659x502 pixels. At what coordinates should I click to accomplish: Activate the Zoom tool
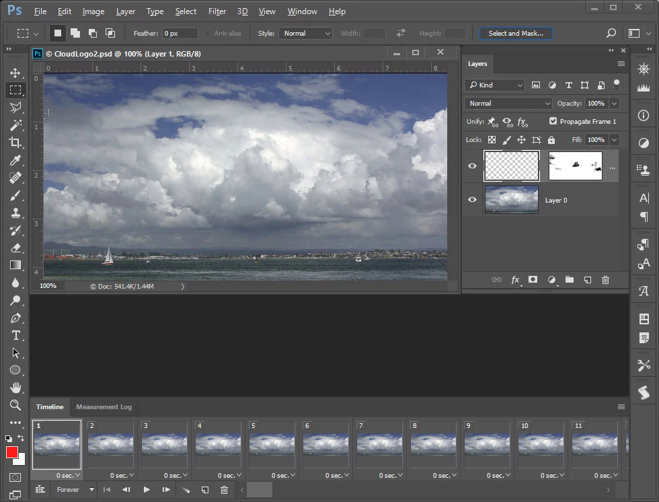[15, 404]
